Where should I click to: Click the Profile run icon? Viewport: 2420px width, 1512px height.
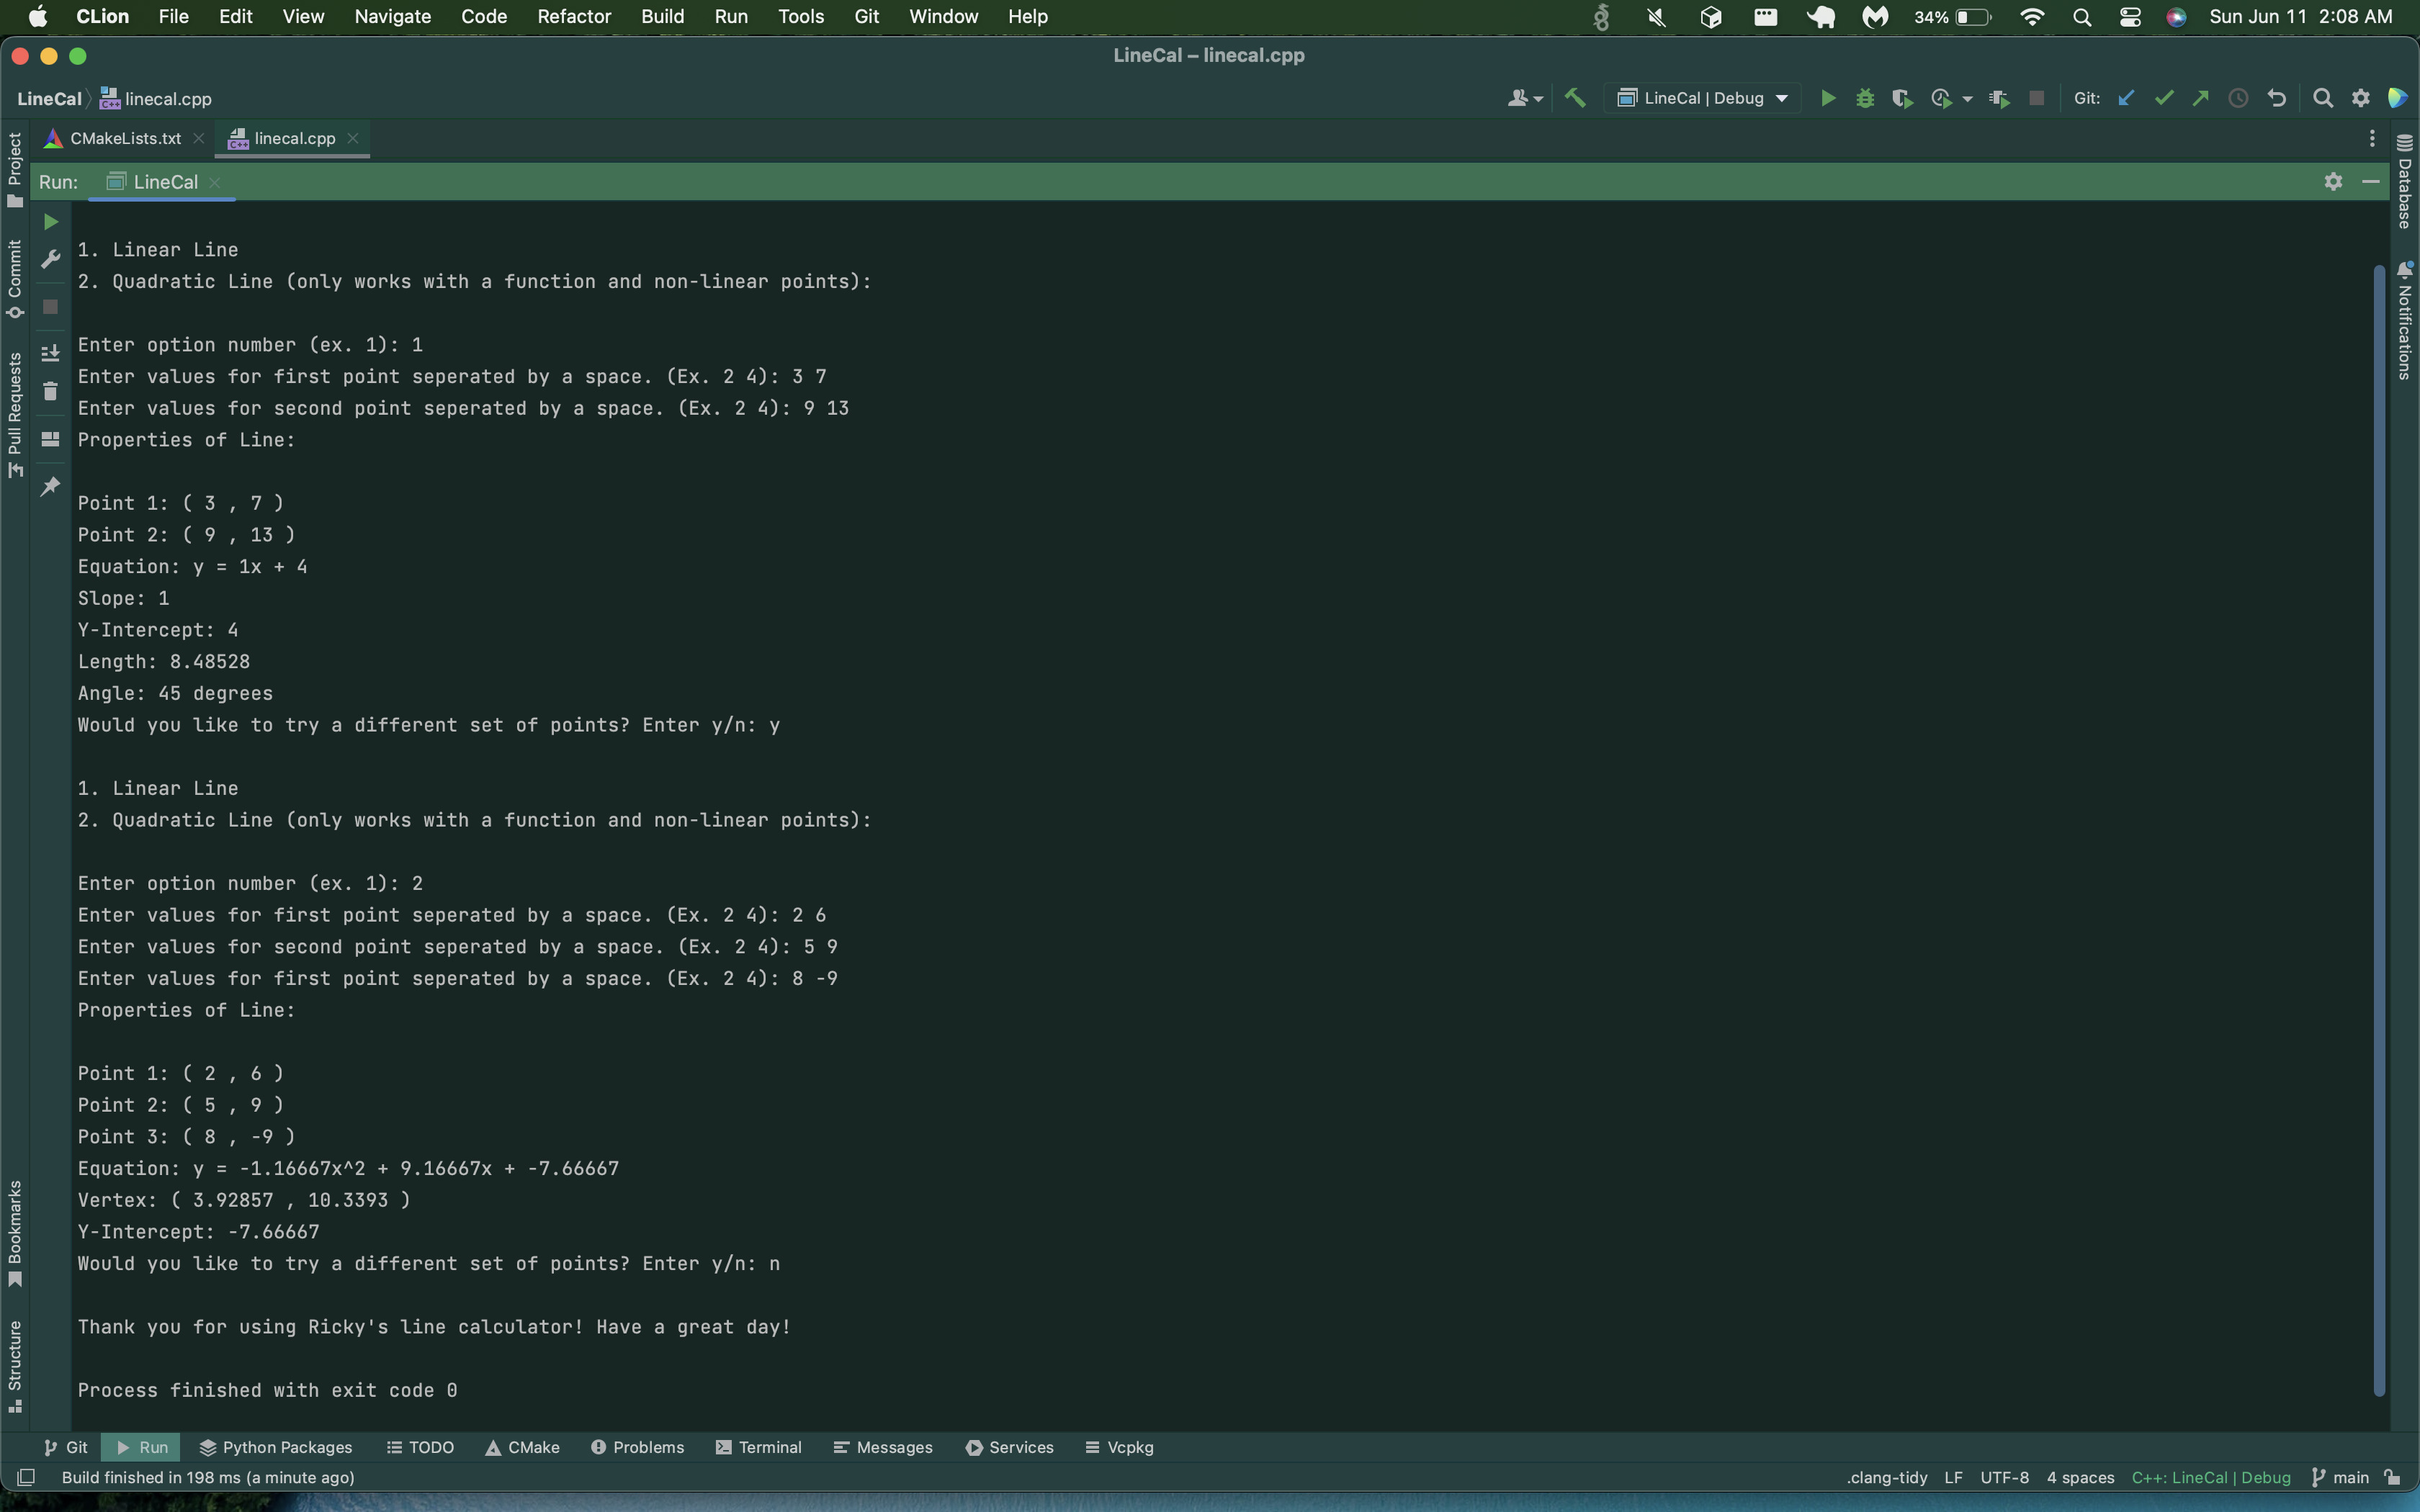pyautogui.click(x=1941, y=98)
